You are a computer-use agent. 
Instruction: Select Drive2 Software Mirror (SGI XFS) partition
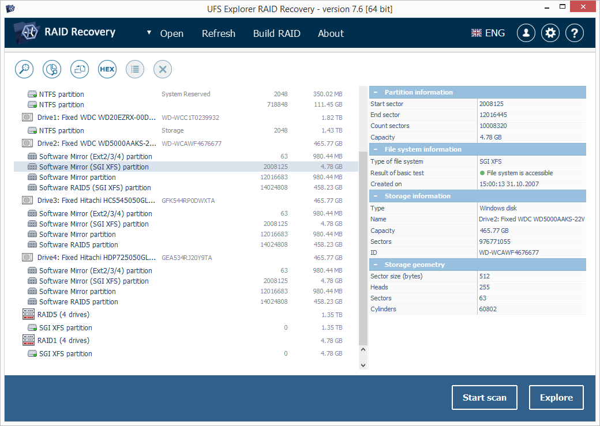click(186, 167)
